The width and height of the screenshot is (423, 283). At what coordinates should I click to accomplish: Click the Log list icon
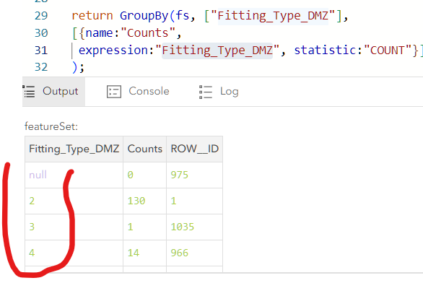coord(206,92)
